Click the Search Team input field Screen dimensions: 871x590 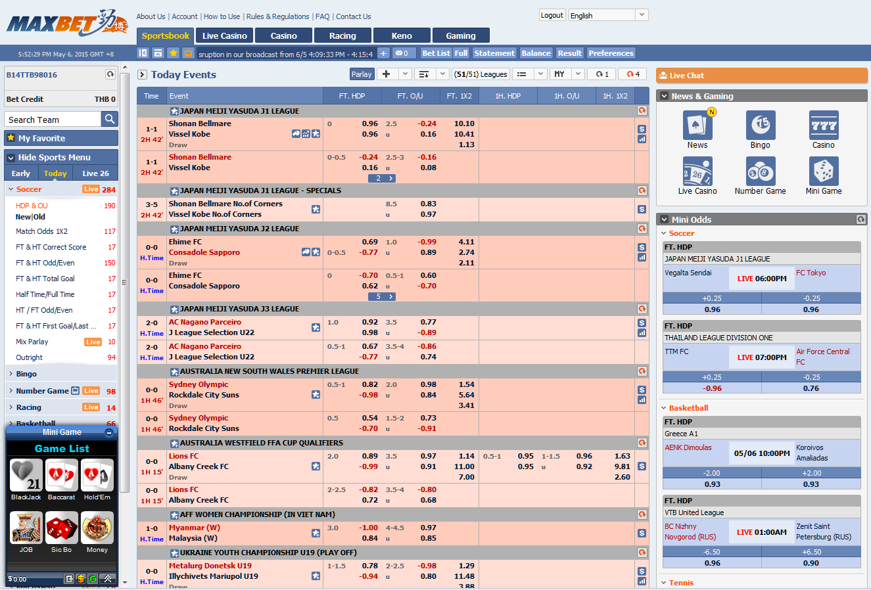(53, 120)
